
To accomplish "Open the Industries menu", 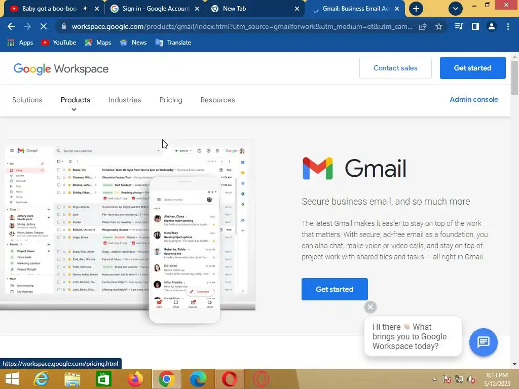I will coord(125,100).
